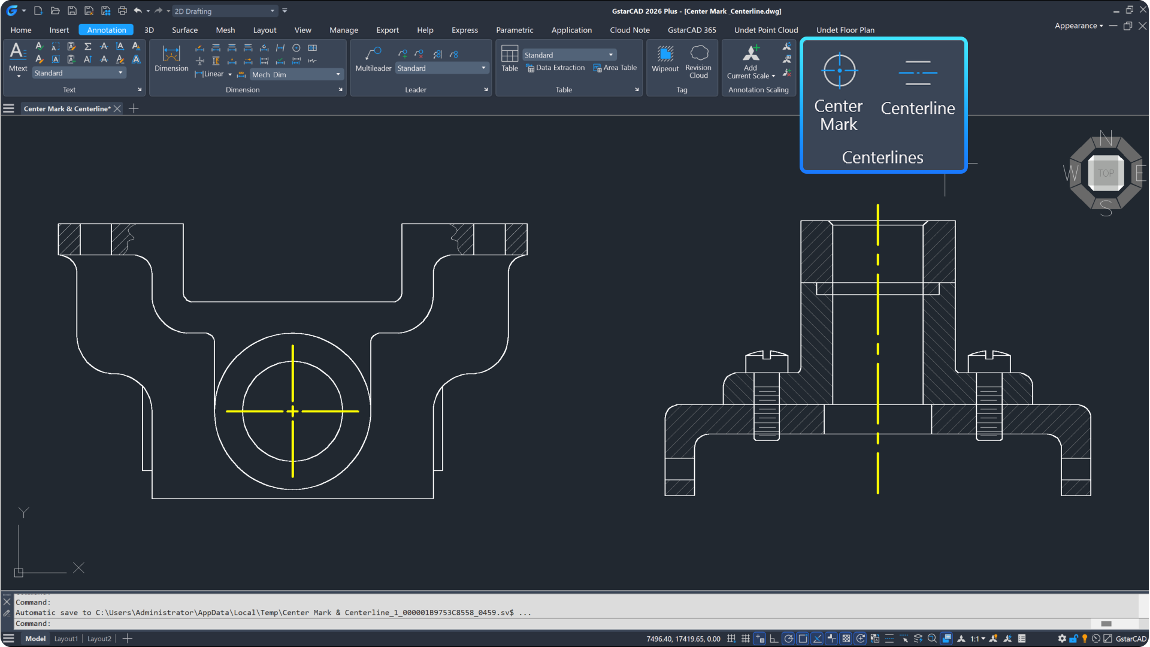
Task: Expand the Mech Dim dimension style dropdown
Action: click(338, 74)
